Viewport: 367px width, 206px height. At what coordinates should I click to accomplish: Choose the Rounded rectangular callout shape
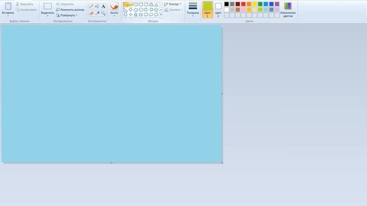(146, 15)
